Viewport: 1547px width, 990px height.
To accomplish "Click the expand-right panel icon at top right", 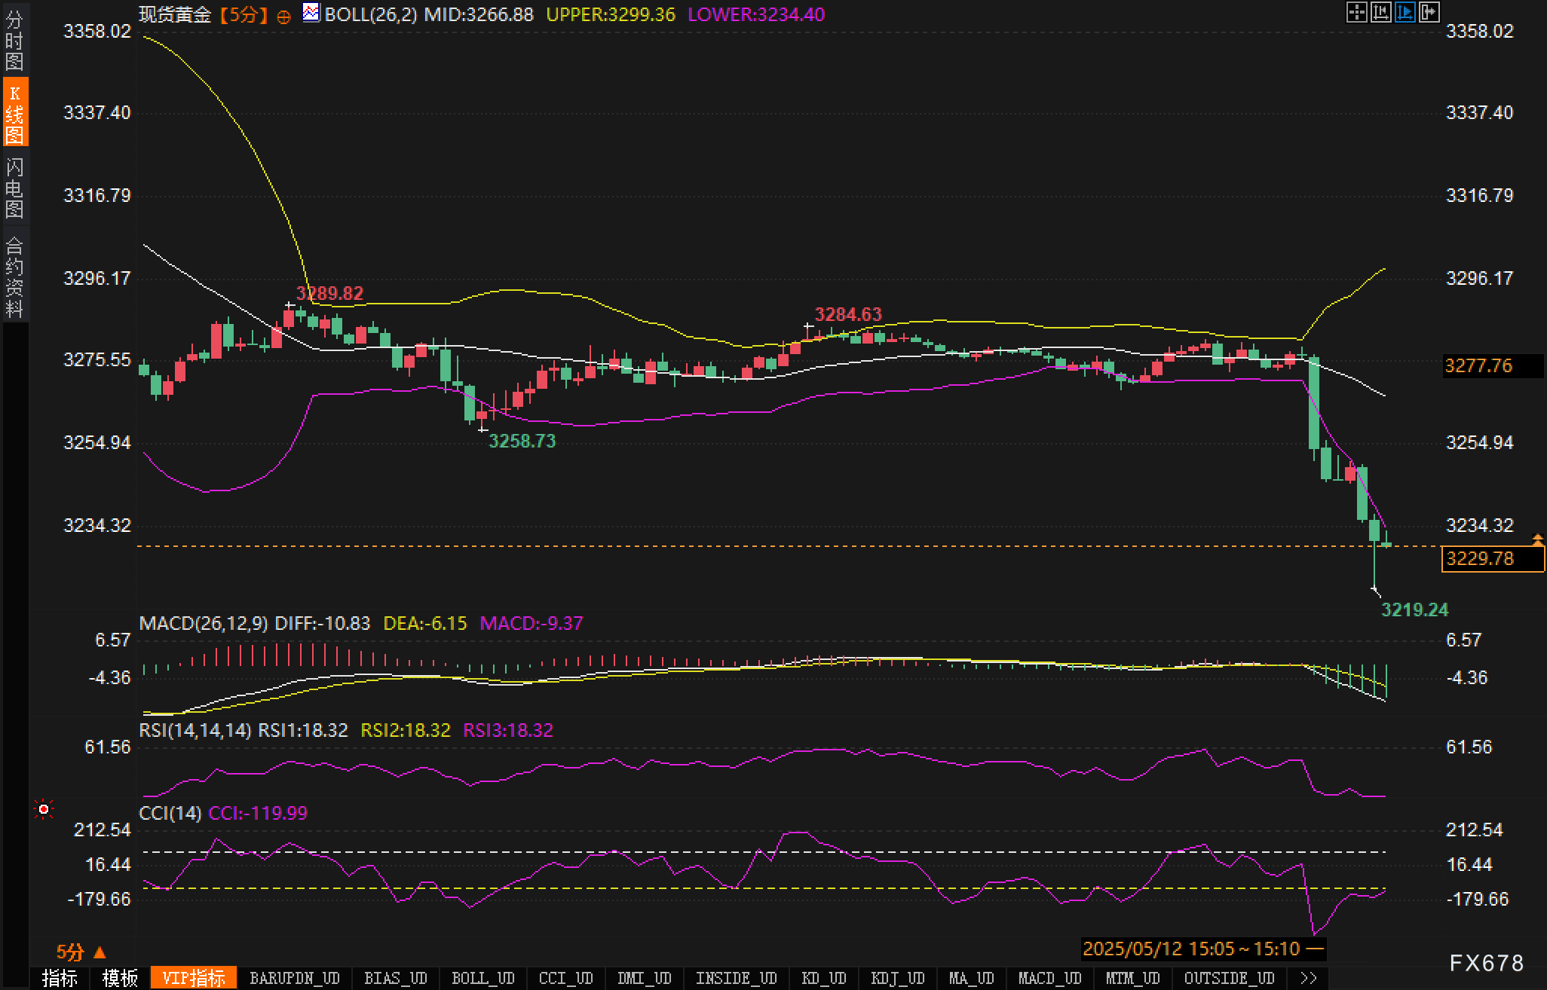I will click(1429, 12).
